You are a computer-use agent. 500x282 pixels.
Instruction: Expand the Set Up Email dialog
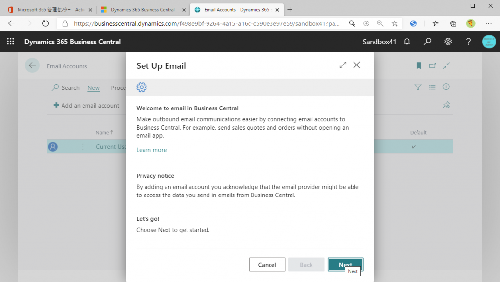coord(343,65)
